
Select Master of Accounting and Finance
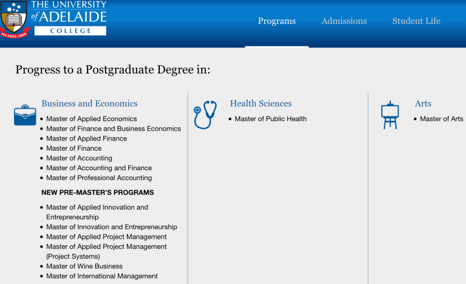(99, 168)
